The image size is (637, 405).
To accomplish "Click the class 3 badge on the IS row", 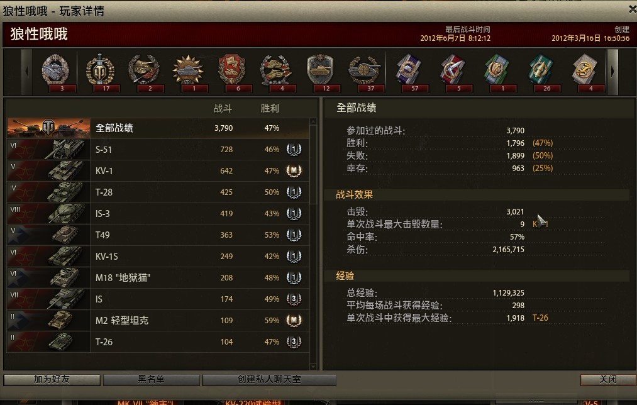I will coord(294,299).
